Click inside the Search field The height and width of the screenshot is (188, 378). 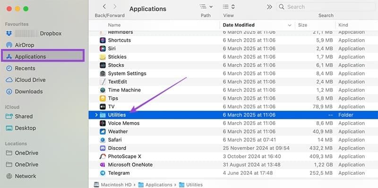(x=326, y=7)
